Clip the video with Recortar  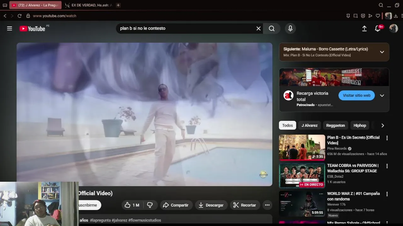[245, 205]
